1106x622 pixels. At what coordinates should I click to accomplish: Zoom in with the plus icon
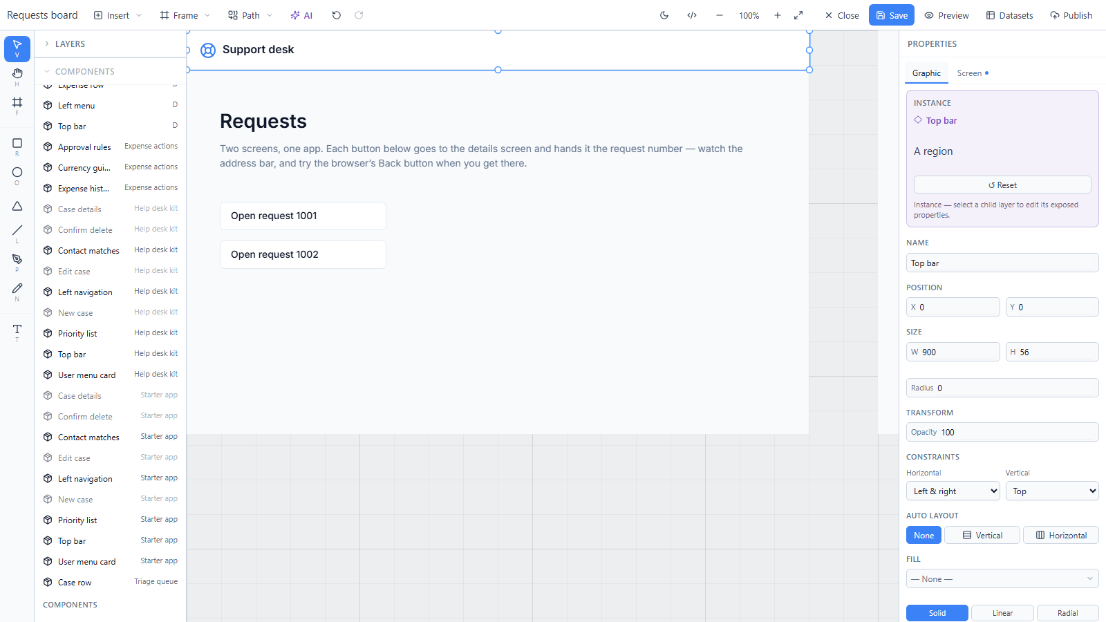click(778, 15)
